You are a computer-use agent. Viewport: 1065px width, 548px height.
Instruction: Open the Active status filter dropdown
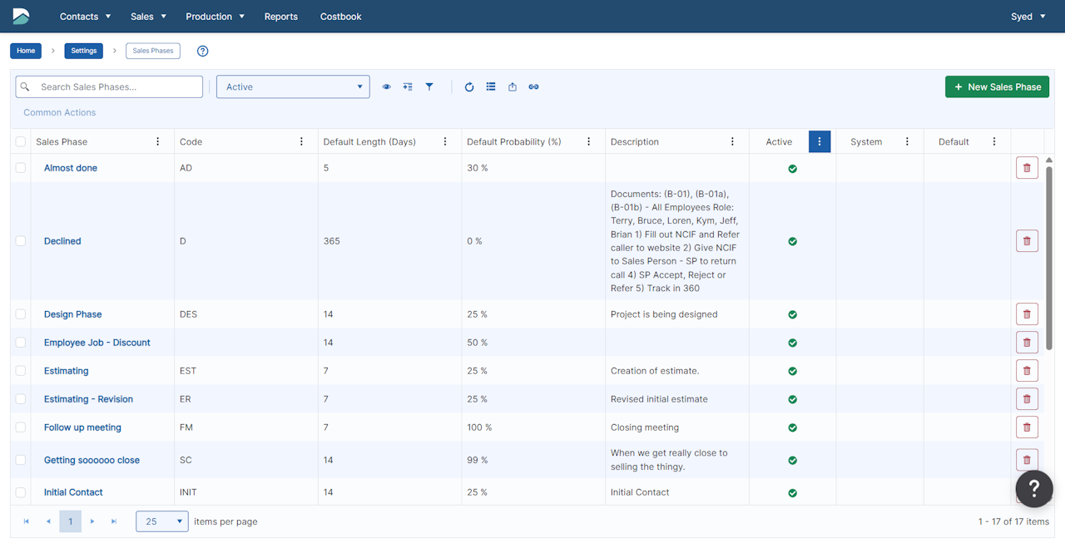(293, 86)
